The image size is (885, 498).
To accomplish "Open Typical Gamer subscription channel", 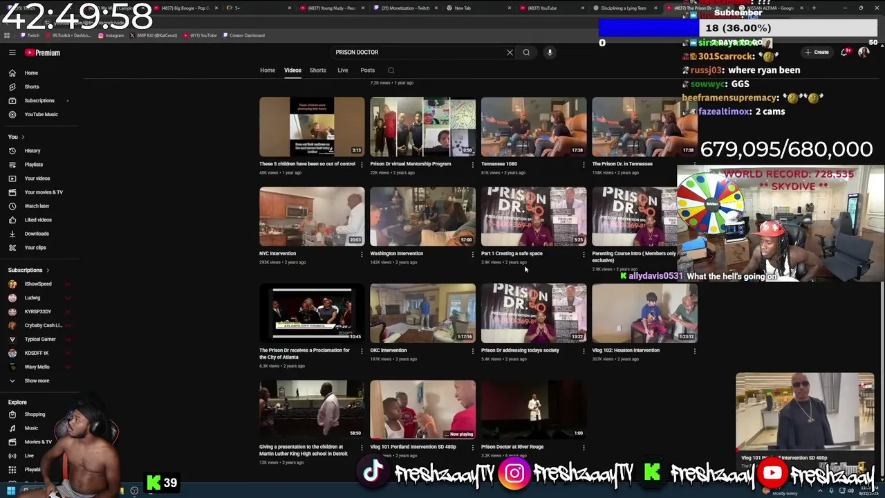I will click(40, 340).
